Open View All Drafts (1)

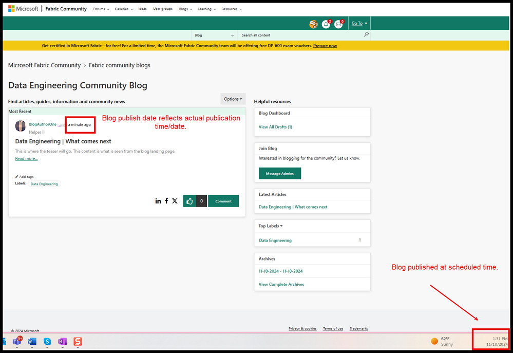point(275,127)
